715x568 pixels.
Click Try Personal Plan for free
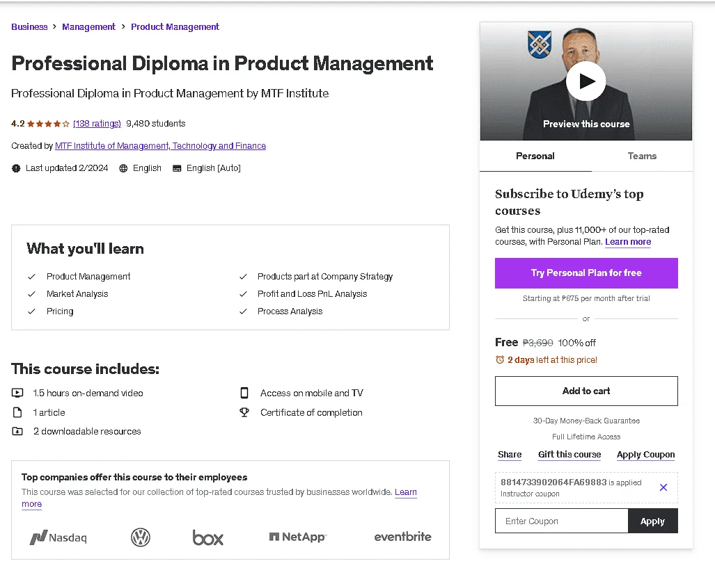(x=586, y=273)
